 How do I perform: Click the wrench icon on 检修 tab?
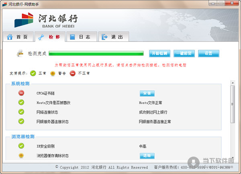click(x=41, y=37)
